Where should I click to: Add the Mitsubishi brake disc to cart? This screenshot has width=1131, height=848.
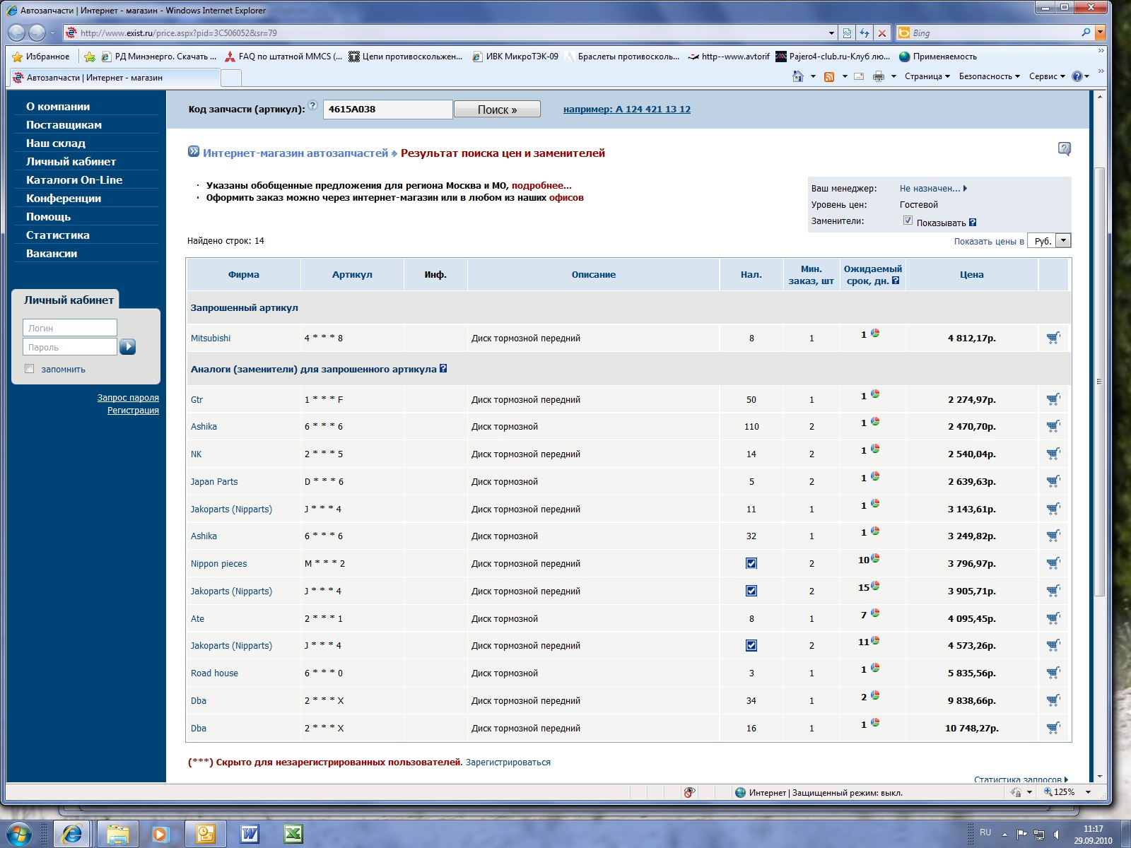tap(1053, 338)
